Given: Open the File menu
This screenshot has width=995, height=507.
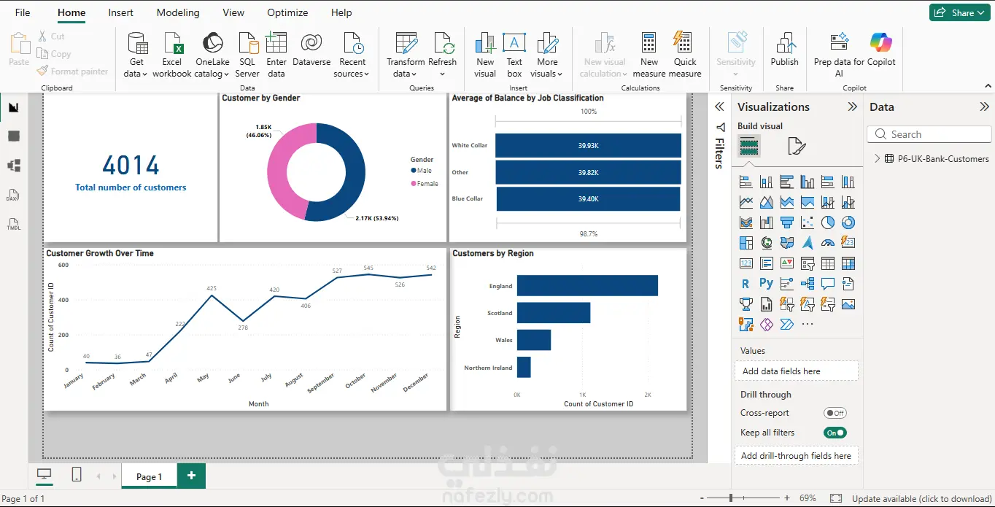Looking at the screenshot, I should (x=23, y=12).
